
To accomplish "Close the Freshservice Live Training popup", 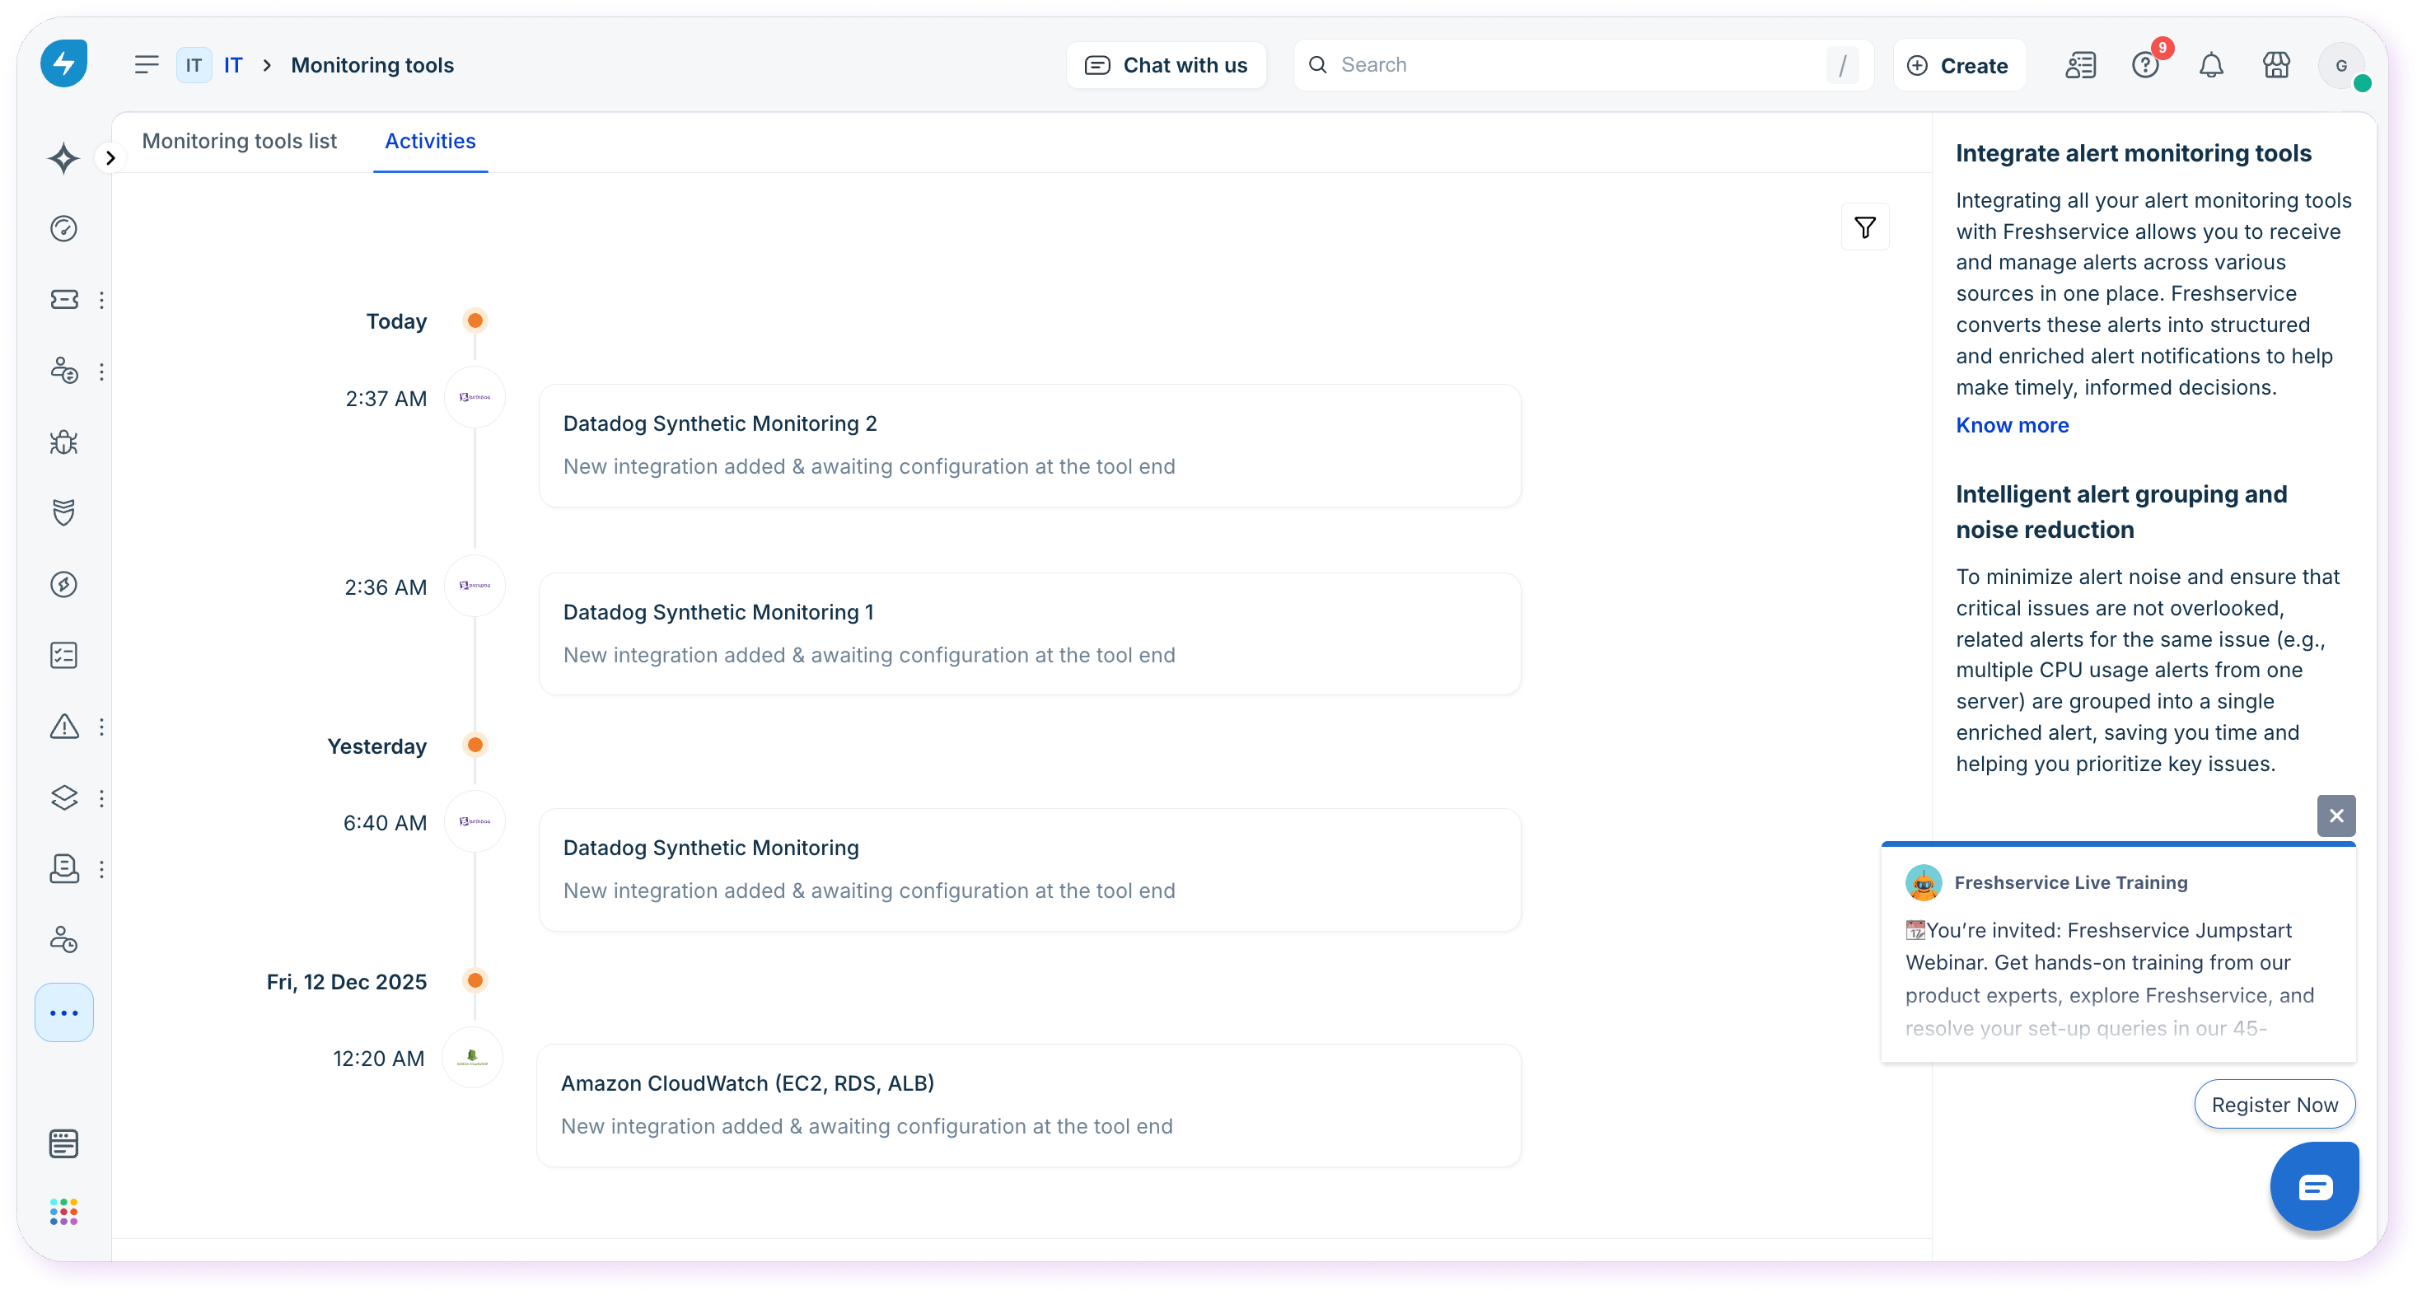I will coord(2335,816).
